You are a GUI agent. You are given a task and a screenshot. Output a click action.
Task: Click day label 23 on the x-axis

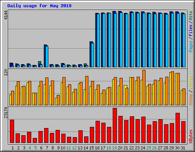(x=137, y=148)
